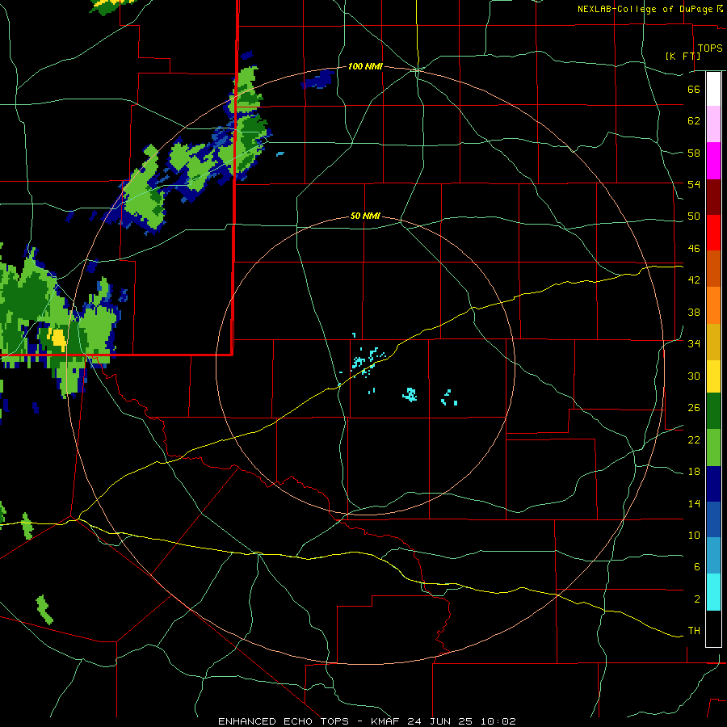The image size is (727, 727).
Task: Click the navy 14-18 kft swatch
Action: [713, 484]
